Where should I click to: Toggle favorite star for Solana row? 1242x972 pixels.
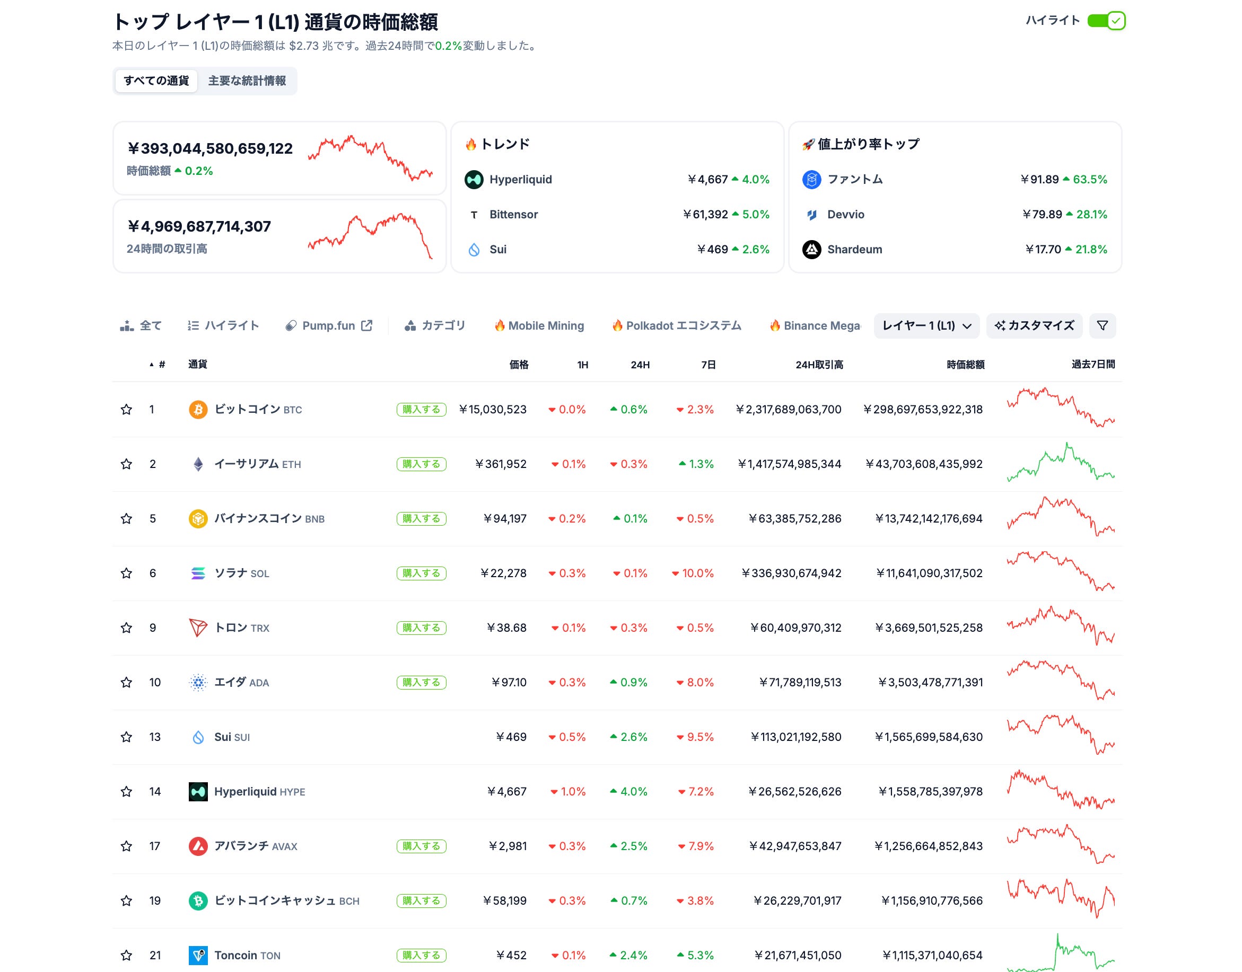click(x=126, y=573)
